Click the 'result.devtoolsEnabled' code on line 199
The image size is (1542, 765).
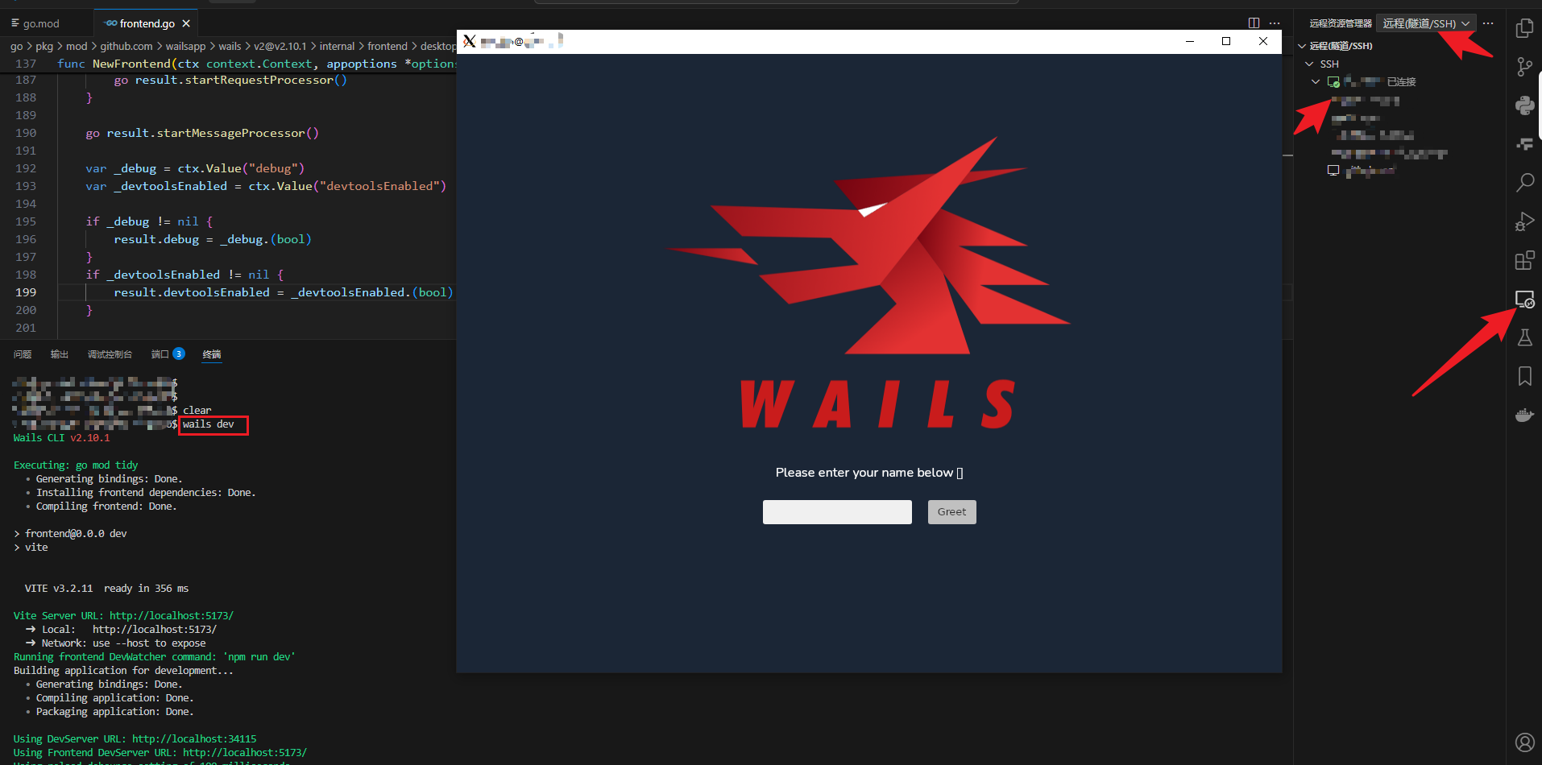point(192,292)
